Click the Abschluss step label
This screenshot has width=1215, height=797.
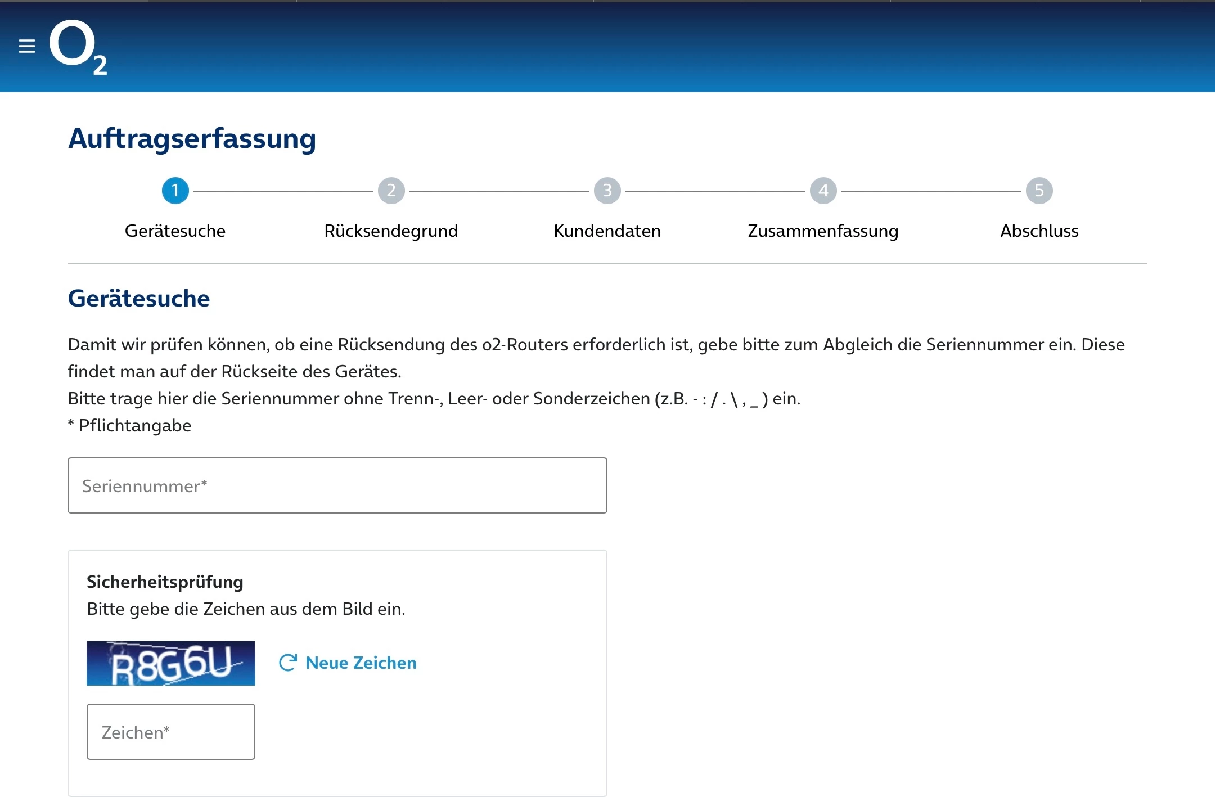pos(1039,231)
